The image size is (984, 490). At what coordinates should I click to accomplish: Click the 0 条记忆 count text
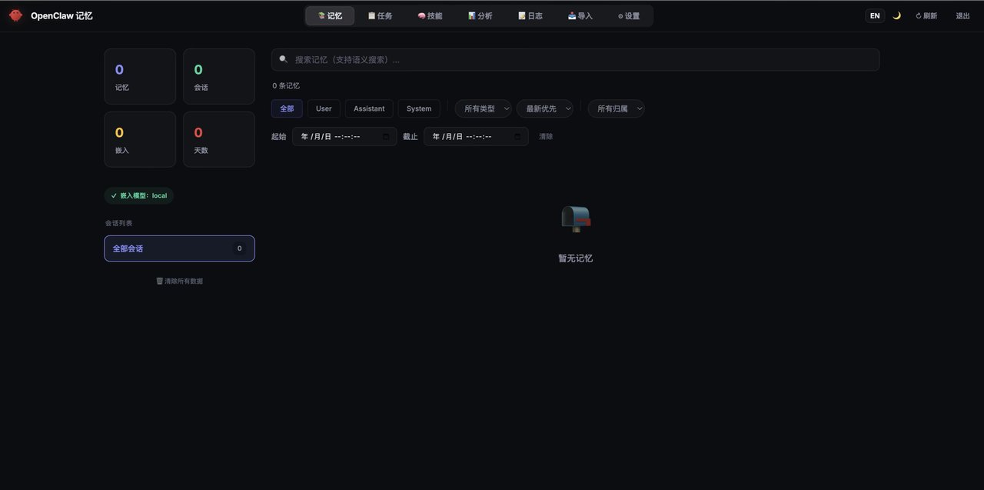coord(286,85)
